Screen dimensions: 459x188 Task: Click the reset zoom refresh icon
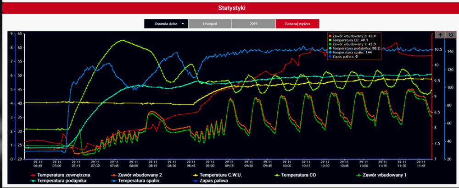[x=450, y=35]
